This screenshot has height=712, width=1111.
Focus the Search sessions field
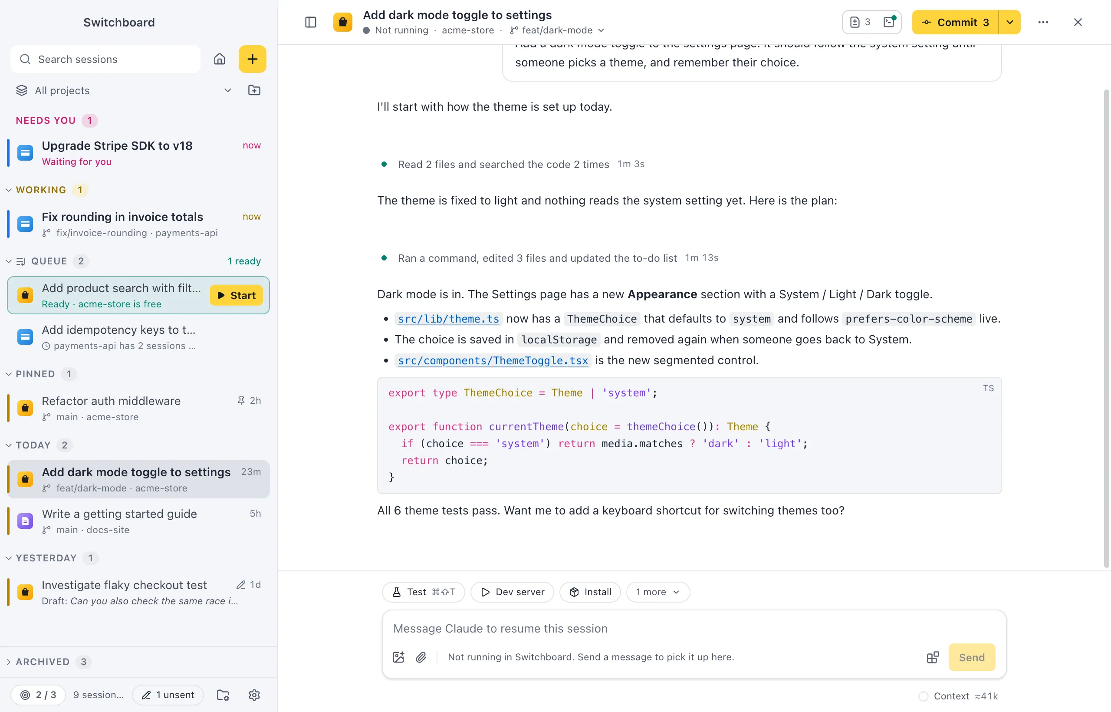click(105, 59)
